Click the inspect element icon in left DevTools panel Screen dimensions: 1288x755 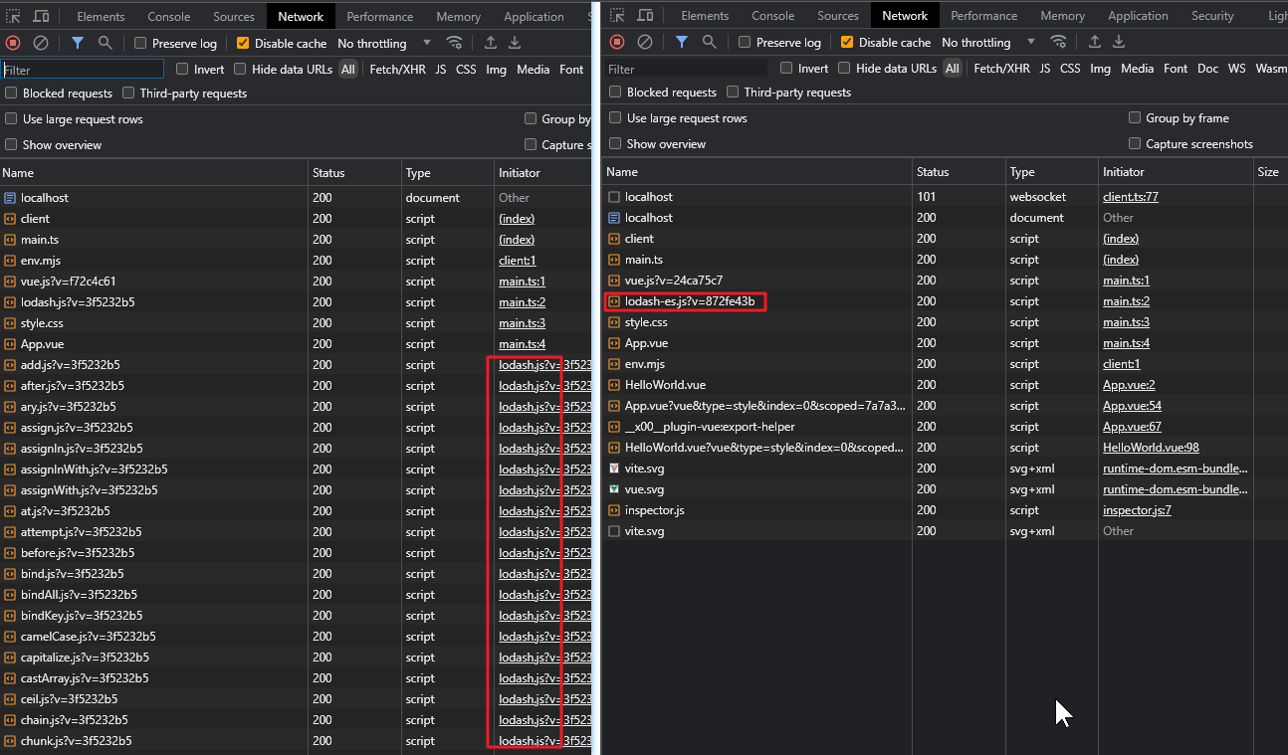13,17
